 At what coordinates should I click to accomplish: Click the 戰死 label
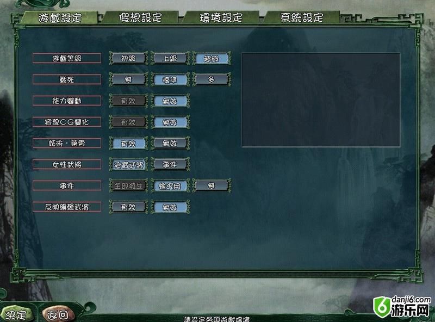66,79
